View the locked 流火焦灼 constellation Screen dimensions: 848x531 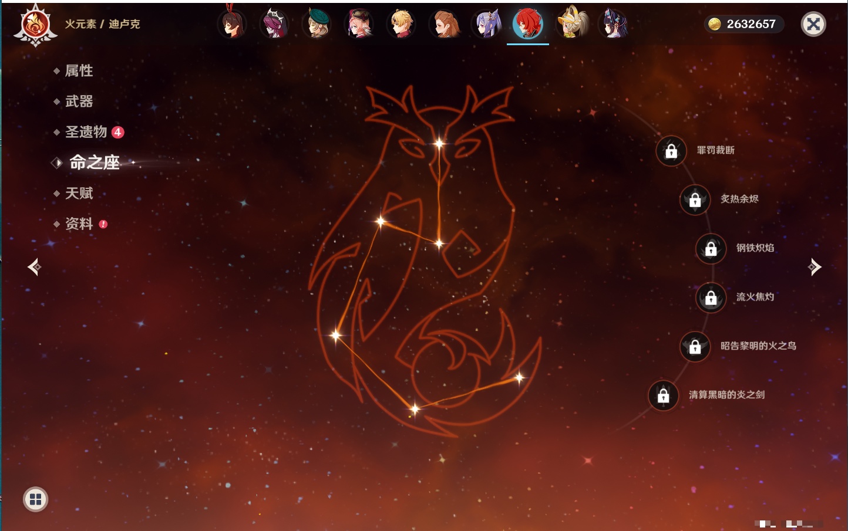pos(711,297)
